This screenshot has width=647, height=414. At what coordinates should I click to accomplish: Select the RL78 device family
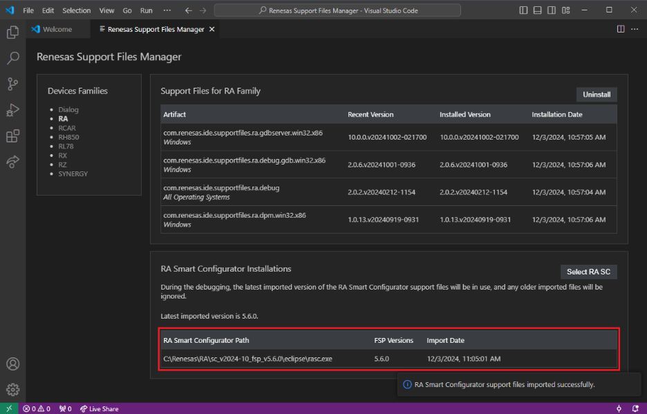tap(66, 146)
